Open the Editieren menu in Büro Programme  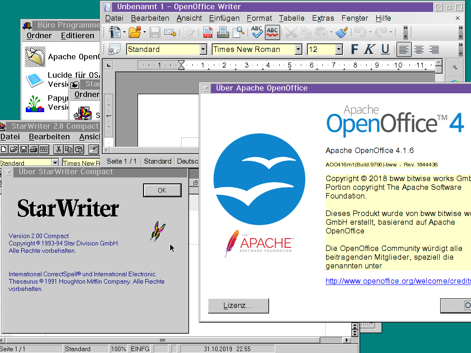(x=77, y=36)
